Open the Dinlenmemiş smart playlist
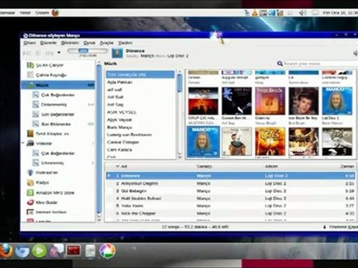Viewport: 358px width, 268px height. [54, 105]
